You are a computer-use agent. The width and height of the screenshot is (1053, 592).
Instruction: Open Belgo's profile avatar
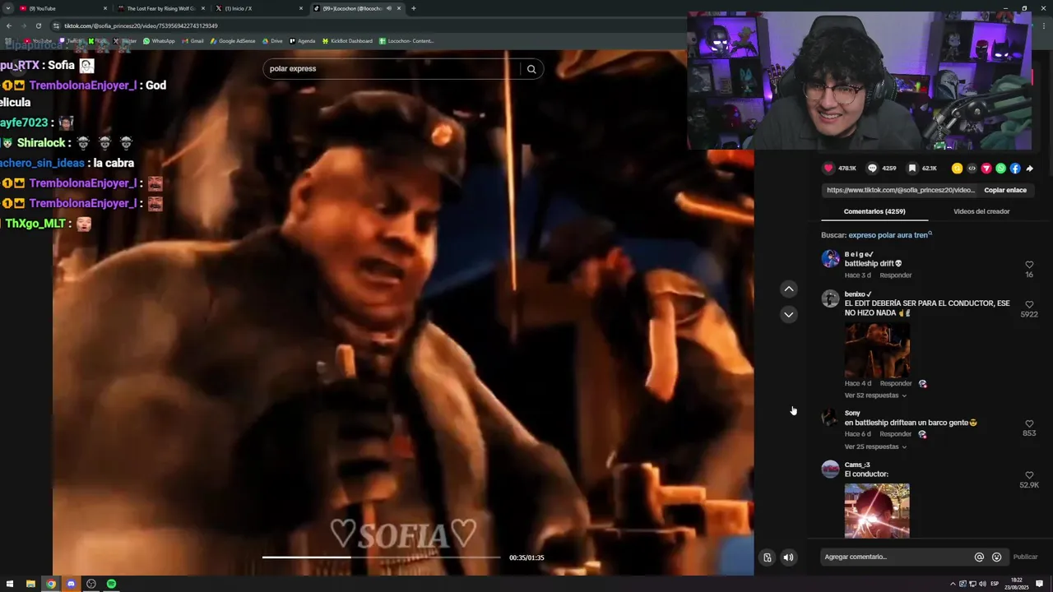point(830,259)
